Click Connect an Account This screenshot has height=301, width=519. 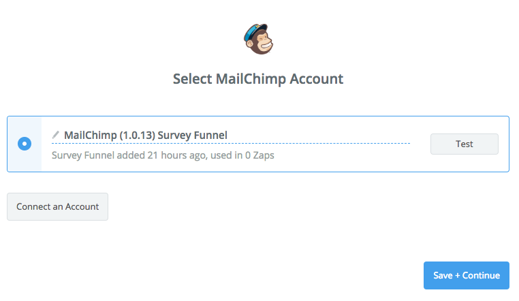pos(57,207)
